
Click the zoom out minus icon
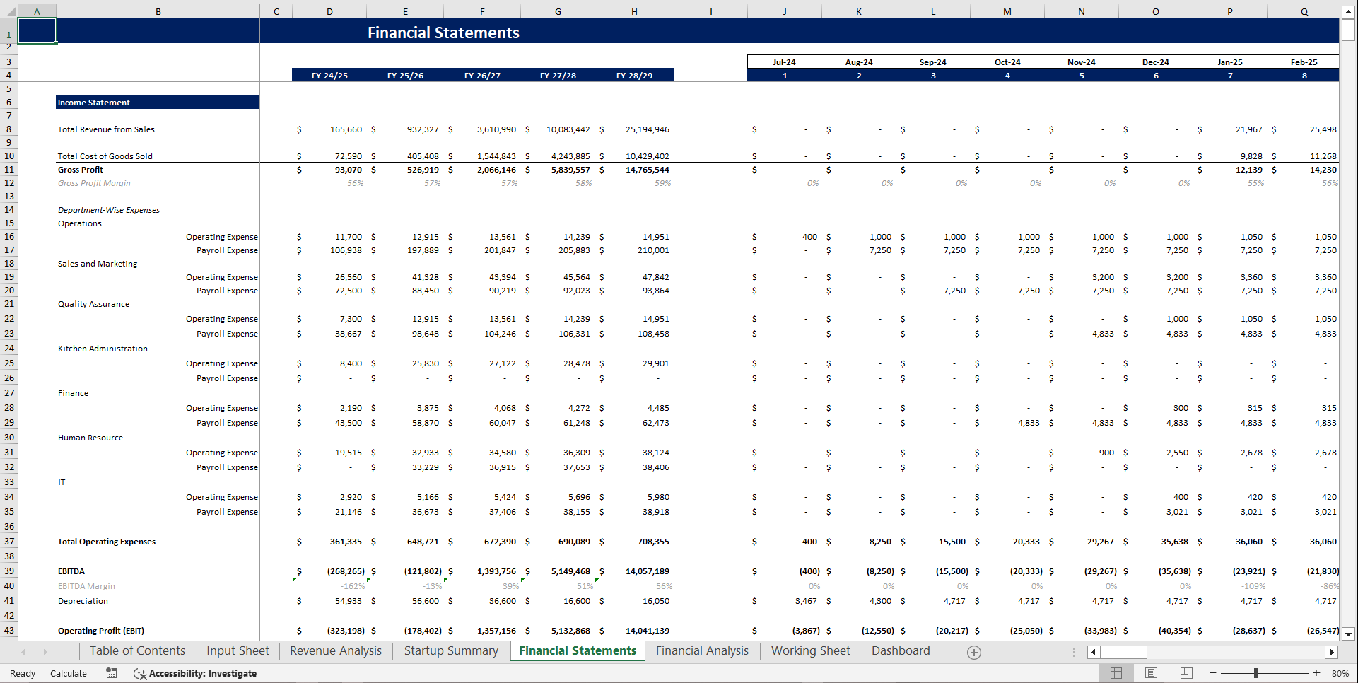pos(1212,673)
